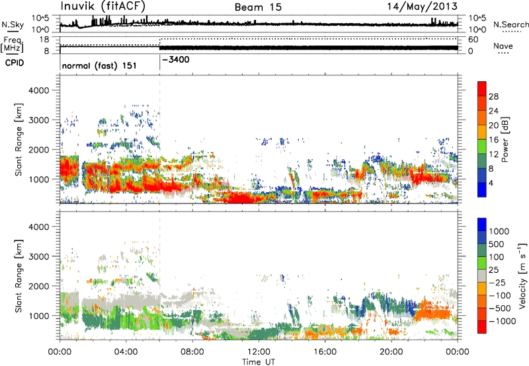Click the '20:00' time axis tick label
The width and height of the screenshot is (529, 366).
point(391,352)
